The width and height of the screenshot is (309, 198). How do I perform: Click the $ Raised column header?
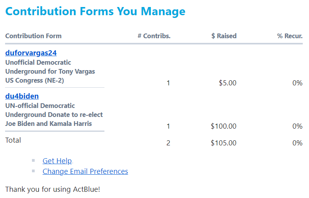[x=224, y=36]
